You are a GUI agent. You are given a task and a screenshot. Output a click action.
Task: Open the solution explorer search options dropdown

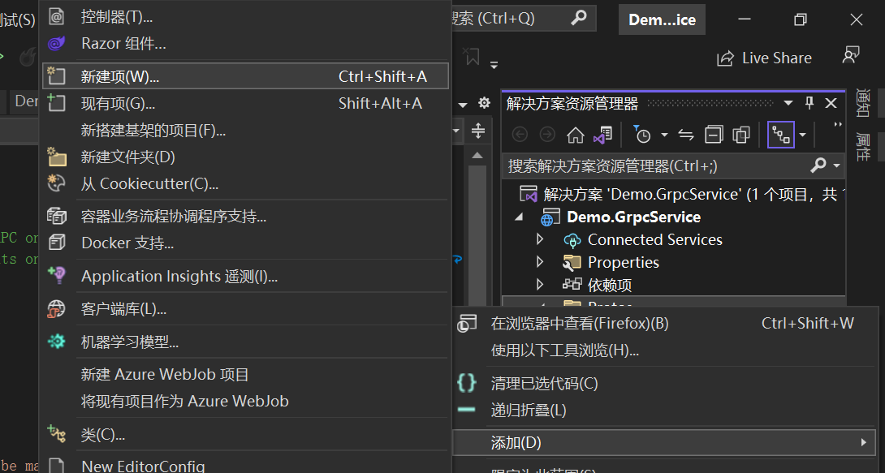[836, 166]
